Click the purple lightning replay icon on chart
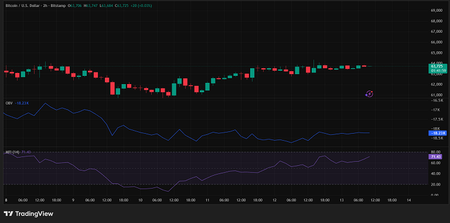This screenshot has width=450, height=223. [x=369, y=93]
